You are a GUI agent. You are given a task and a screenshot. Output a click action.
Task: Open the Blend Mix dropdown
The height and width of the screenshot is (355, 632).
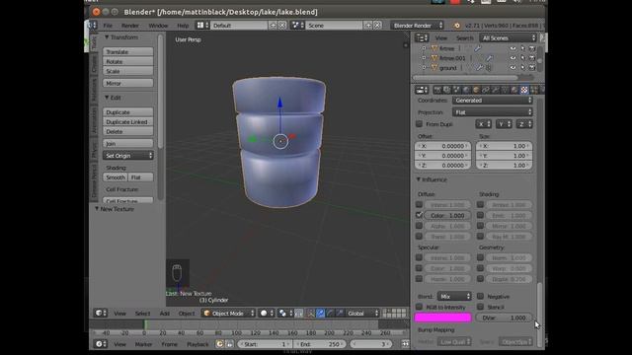[x=454, y=296]
